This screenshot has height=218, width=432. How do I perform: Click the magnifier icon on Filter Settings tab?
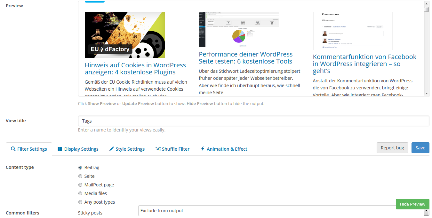click(x=13, y=149)
